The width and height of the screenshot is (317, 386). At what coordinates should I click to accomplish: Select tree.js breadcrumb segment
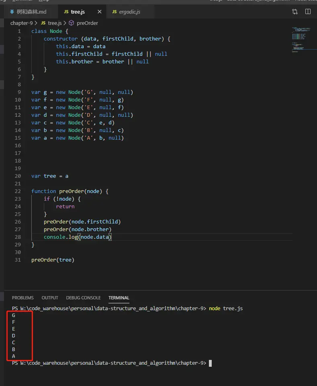click(55, 23)
